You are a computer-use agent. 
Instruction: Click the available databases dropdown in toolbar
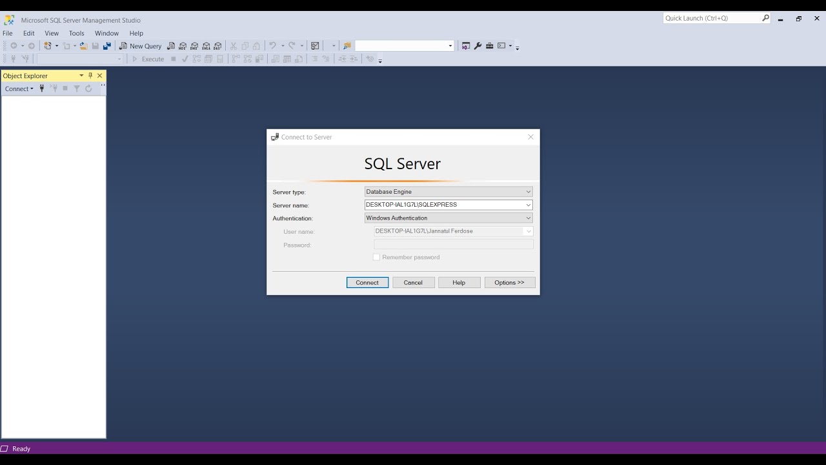pyautogui.click(x=80, y=59)
